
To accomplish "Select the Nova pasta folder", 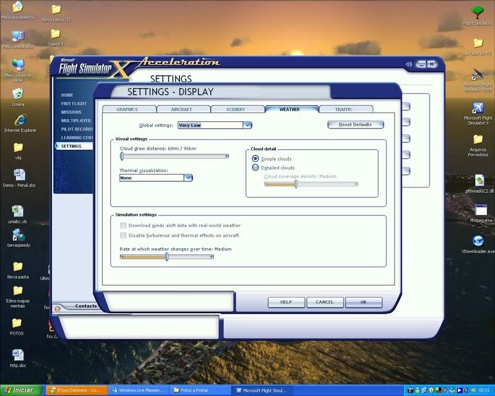I will [x=18, y=267].
